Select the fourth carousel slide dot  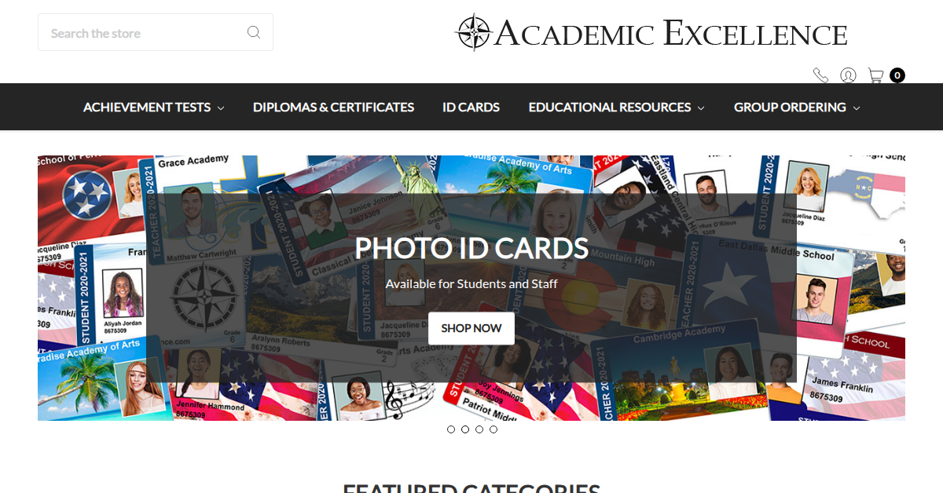tap(494, 429)
